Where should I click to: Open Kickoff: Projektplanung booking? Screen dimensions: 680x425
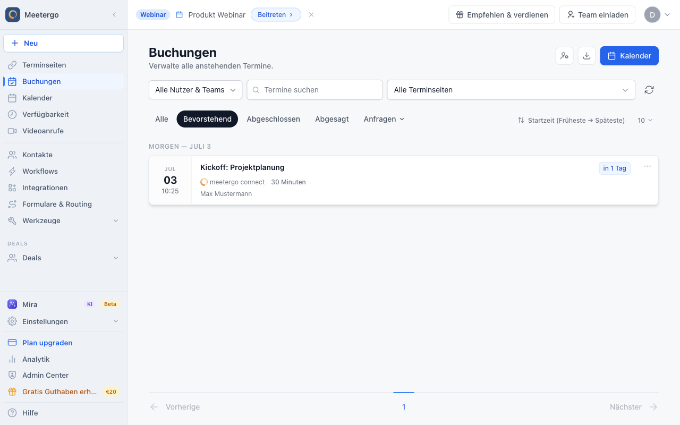(x=242, y=167)
